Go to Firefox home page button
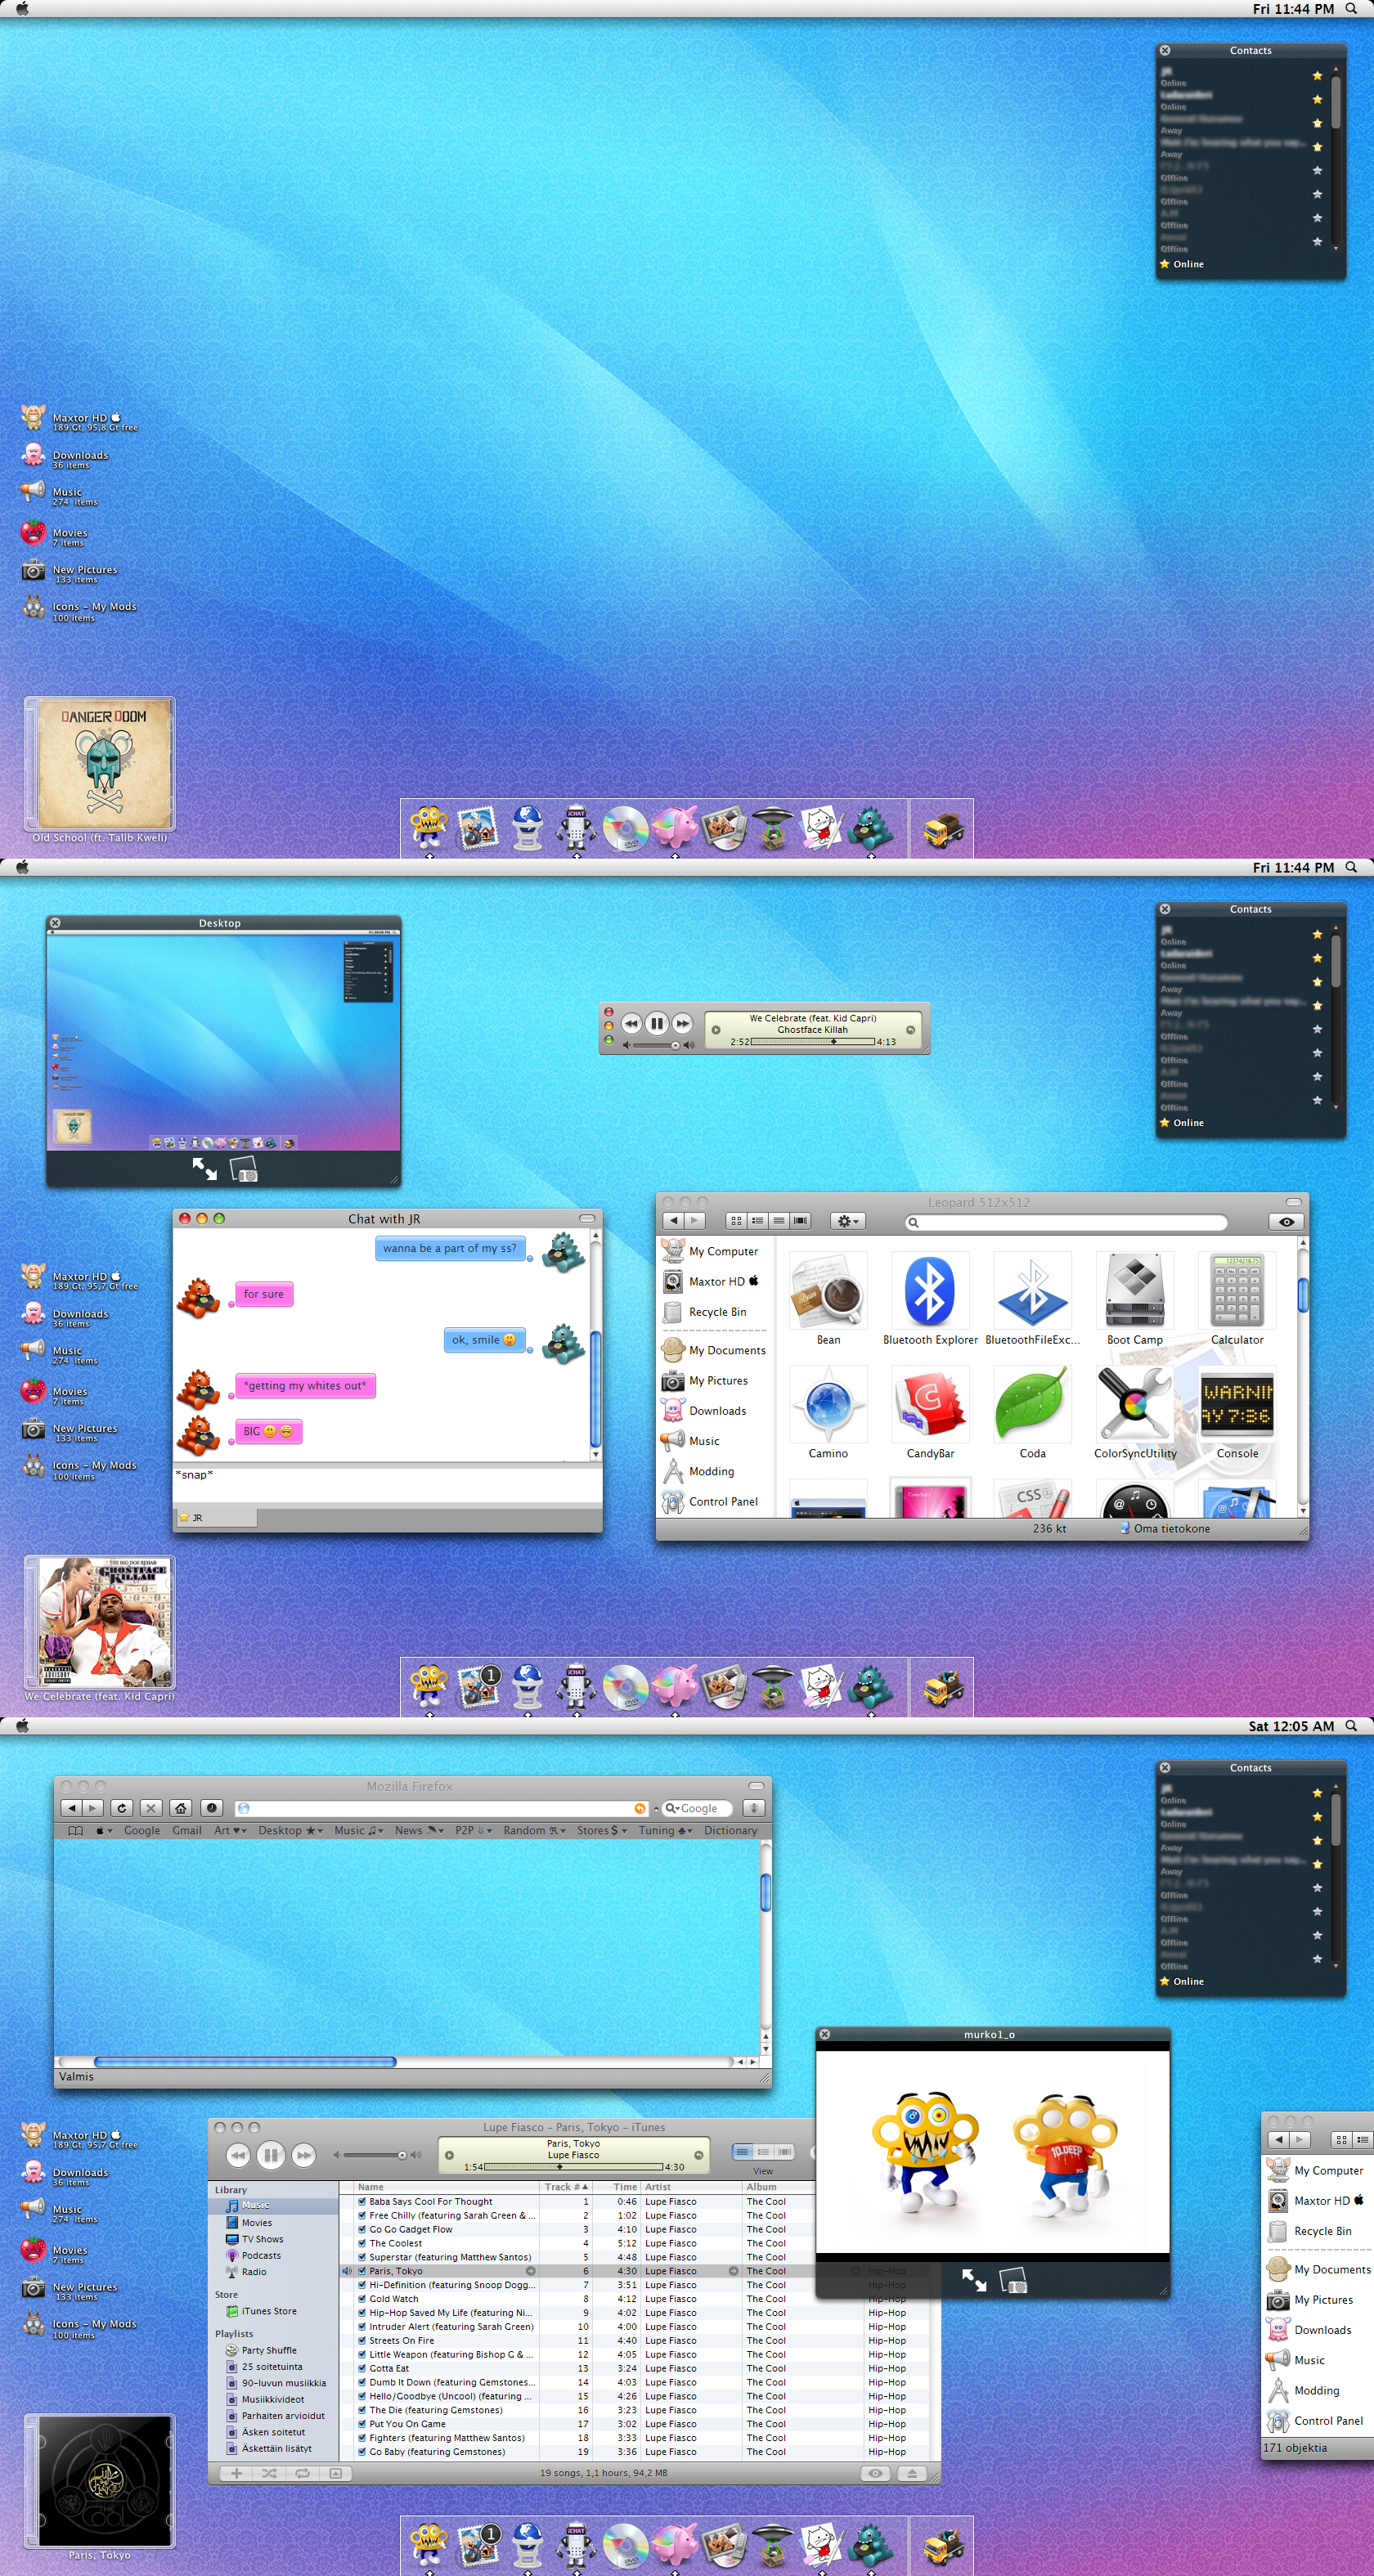Viewport: 1374px width, 2576px height. coord(181,1808)
